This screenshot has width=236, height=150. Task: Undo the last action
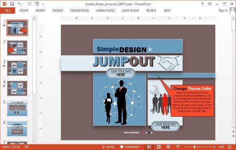pos(20,4)
